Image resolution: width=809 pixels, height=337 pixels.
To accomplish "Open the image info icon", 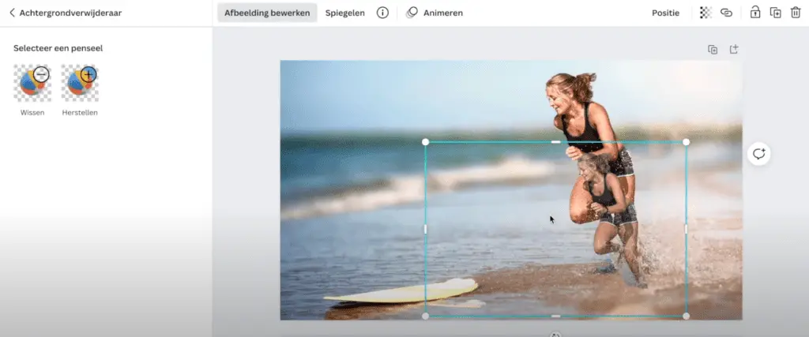I will coord(382,13).
